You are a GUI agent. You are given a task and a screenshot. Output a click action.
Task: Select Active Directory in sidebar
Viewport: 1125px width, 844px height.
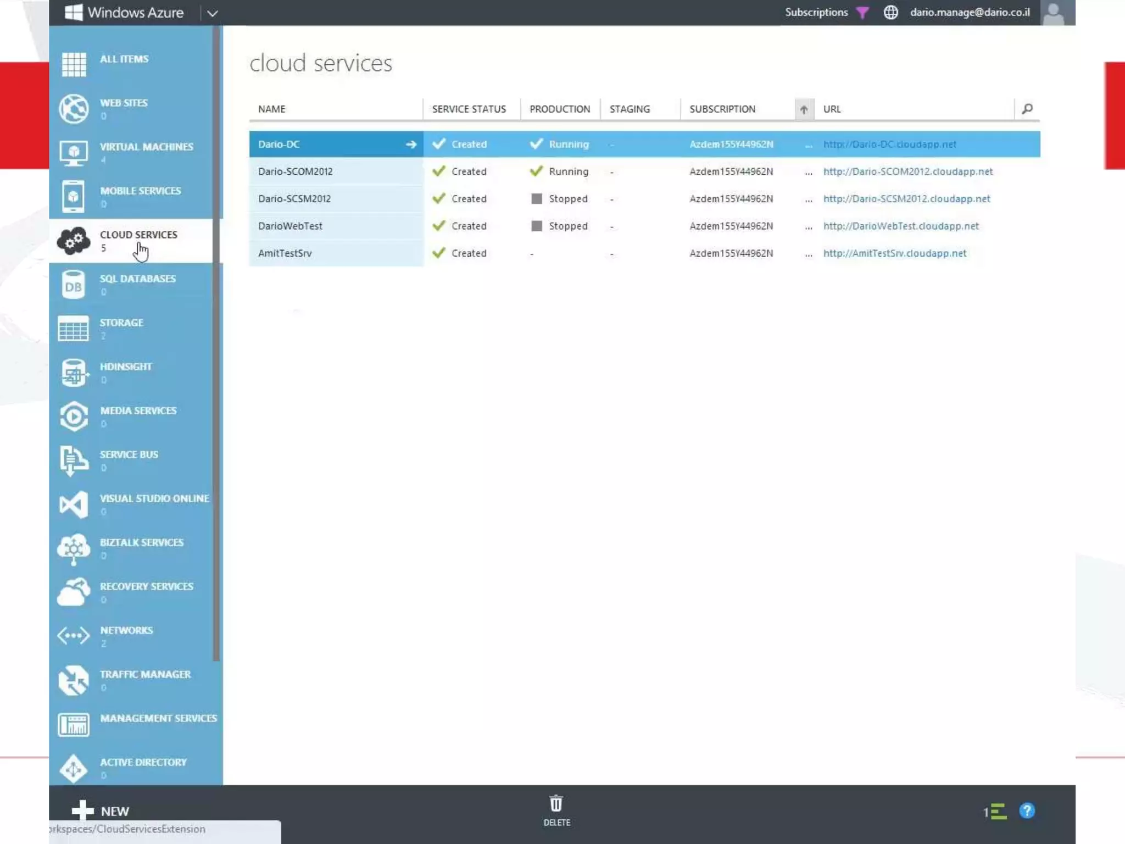point(143,763)
